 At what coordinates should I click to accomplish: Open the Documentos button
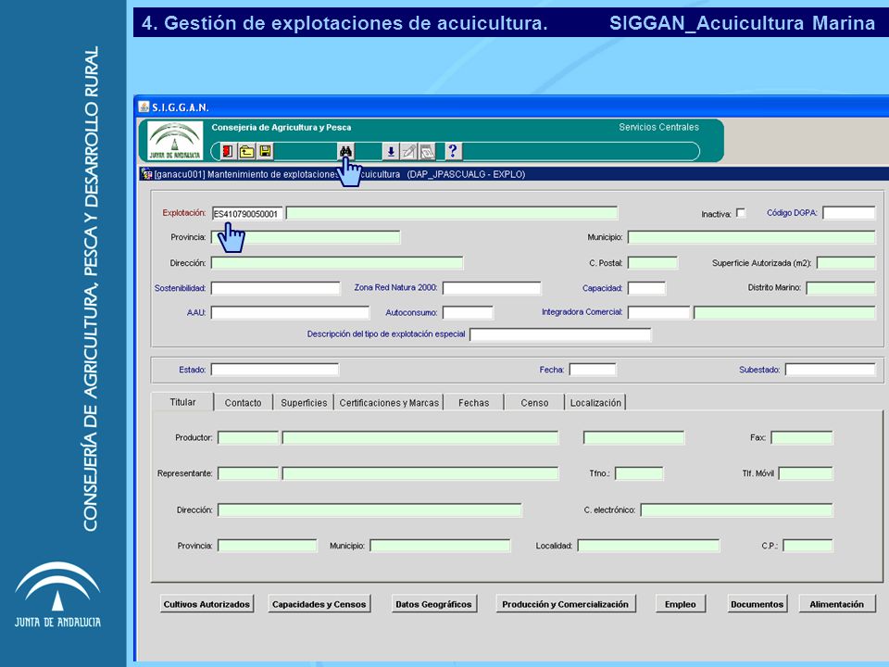coord(757,604)
